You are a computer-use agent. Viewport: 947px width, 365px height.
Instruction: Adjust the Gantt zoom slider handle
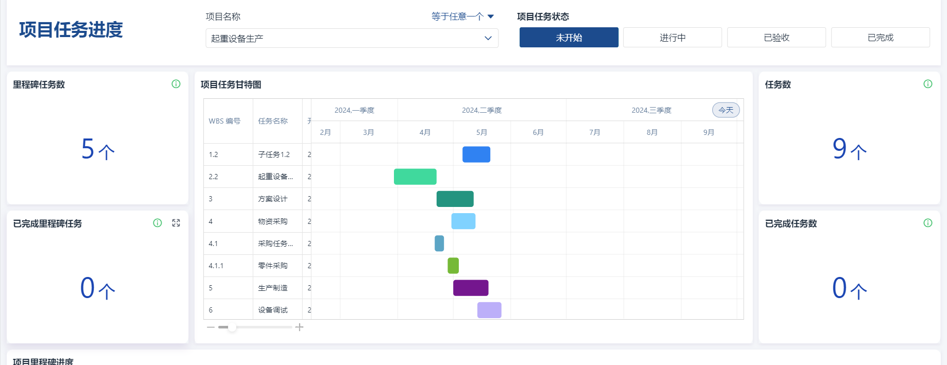pos(232,327)
